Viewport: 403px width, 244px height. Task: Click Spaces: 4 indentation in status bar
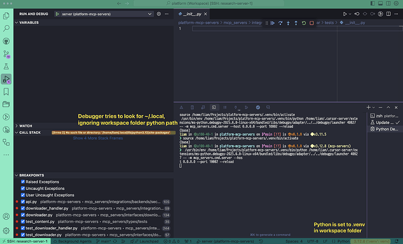(294, 241)
